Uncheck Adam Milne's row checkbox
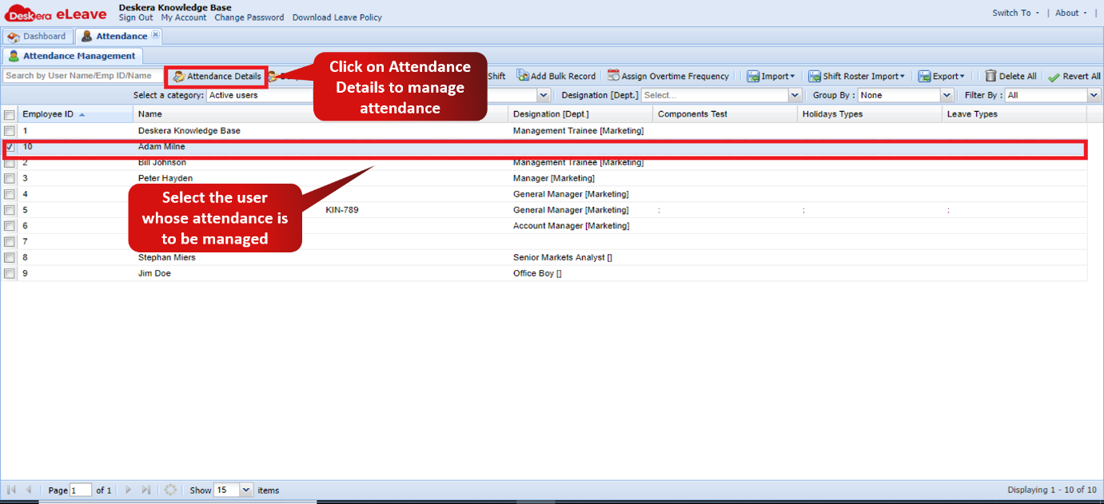Image resolution: width=1104 pixels, height=504 pixels. pos(9,146)
